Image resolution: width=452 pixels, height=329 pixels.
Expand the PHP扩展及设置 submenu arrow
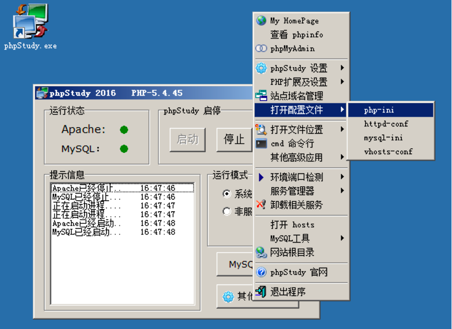point(342,82)
